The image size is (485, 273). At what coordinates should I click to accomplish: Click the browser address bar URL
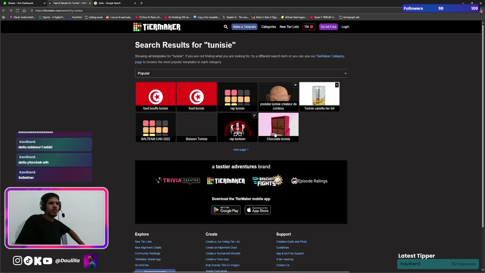59,11
